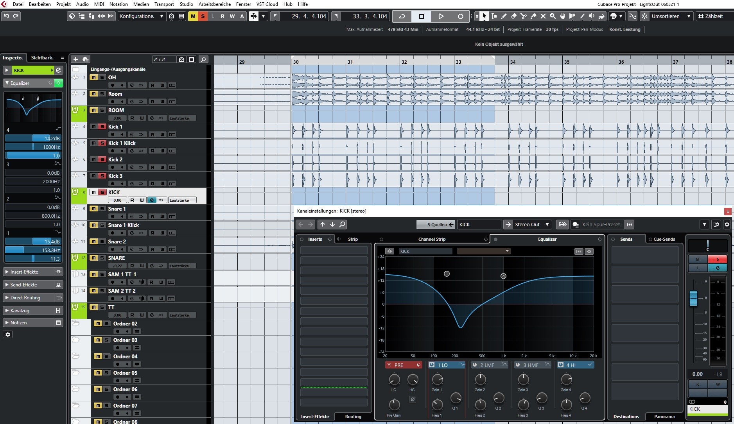Switch to the Sichtbarkeit tab
The image size is (734, 424).
pos(42,58)
